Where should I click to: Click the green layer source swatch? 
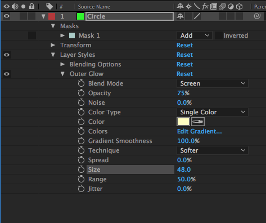click(80, 16)
